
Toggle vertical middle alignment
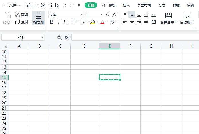tap(132, 15)
